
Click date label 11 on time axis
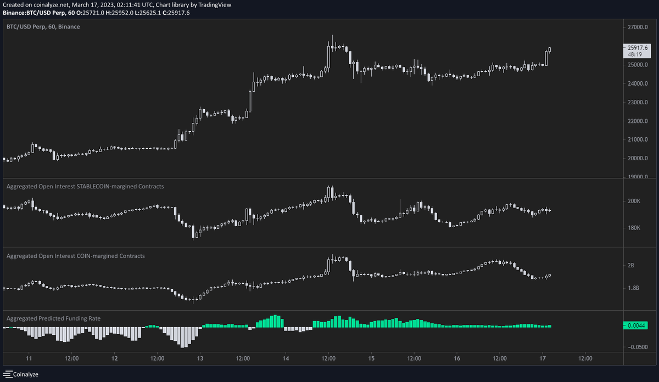click(29, 358)
